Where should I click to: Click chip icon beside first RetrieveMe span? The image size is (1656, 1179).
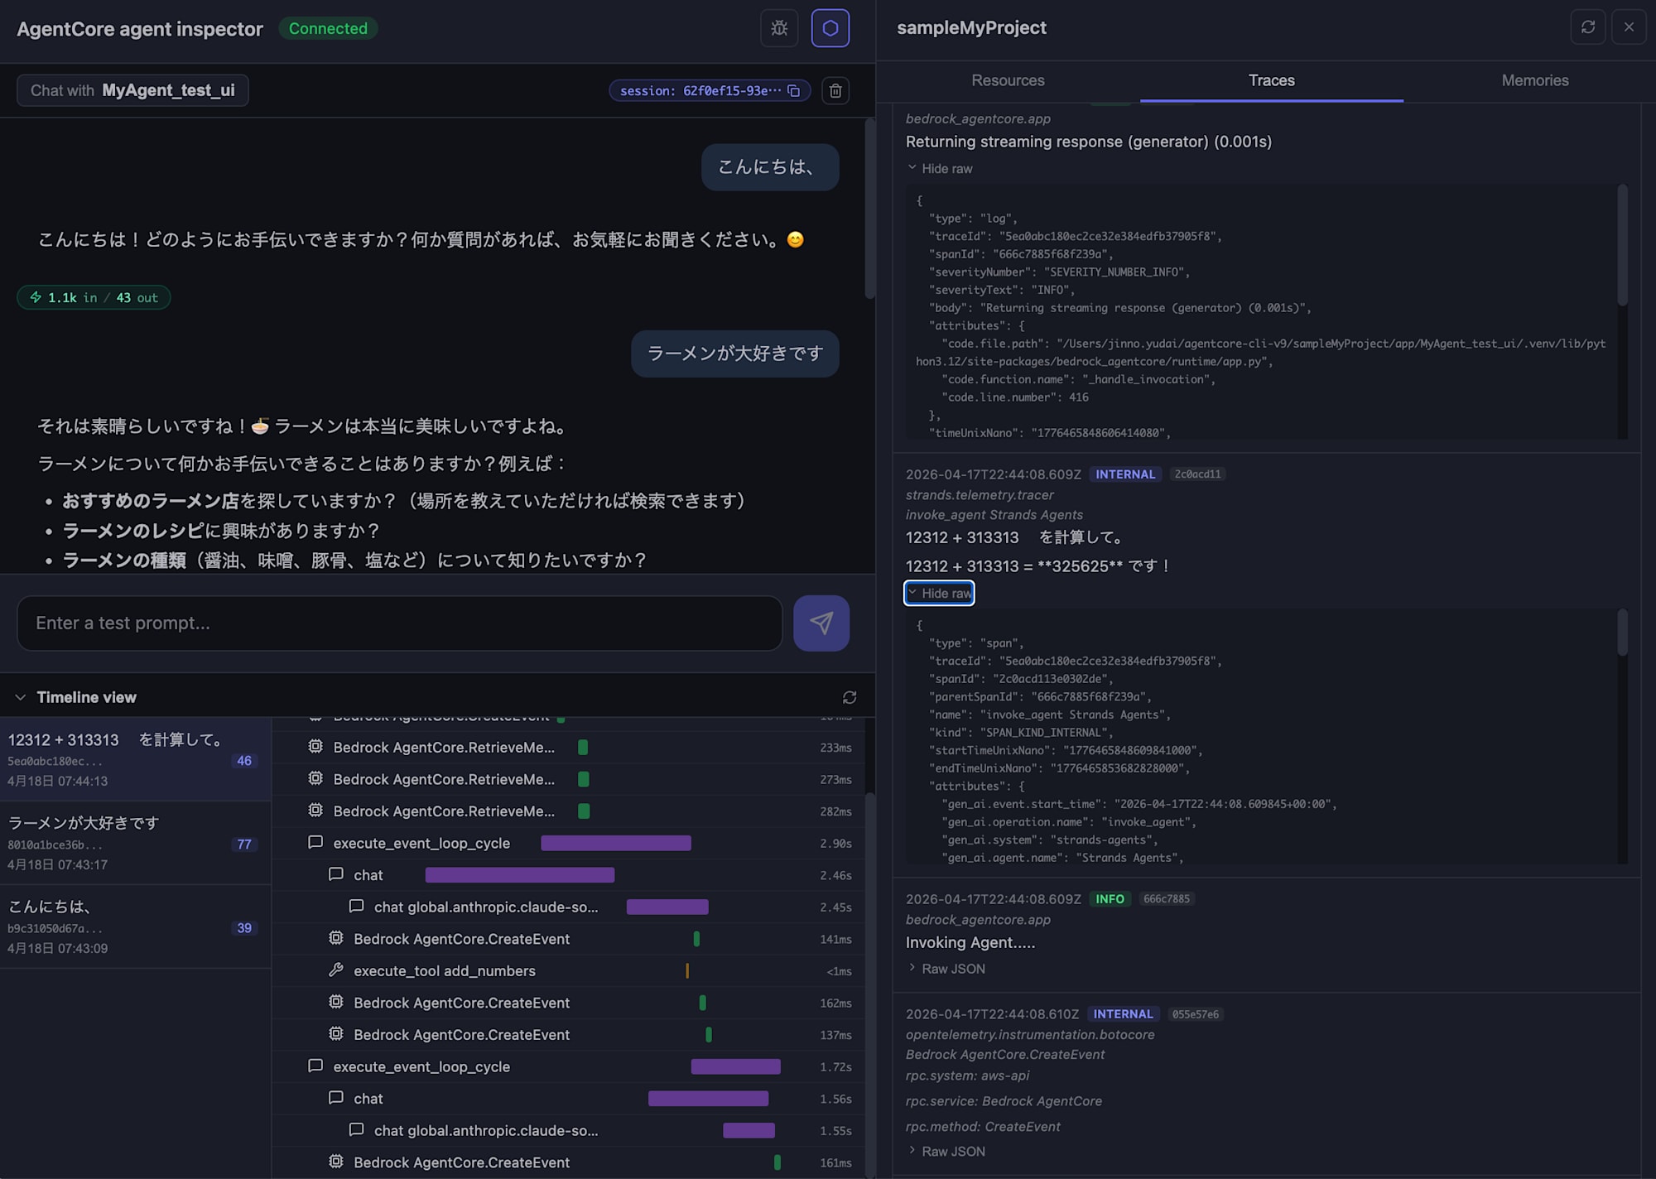click(315, 747)
